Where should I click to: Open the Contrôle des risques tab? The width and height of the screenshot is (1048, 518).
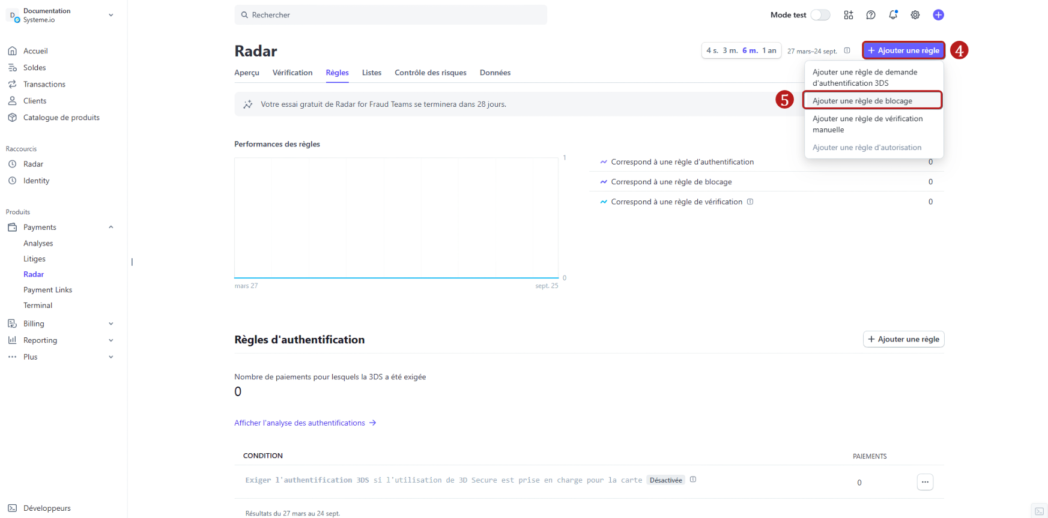[x=431, y=73]
